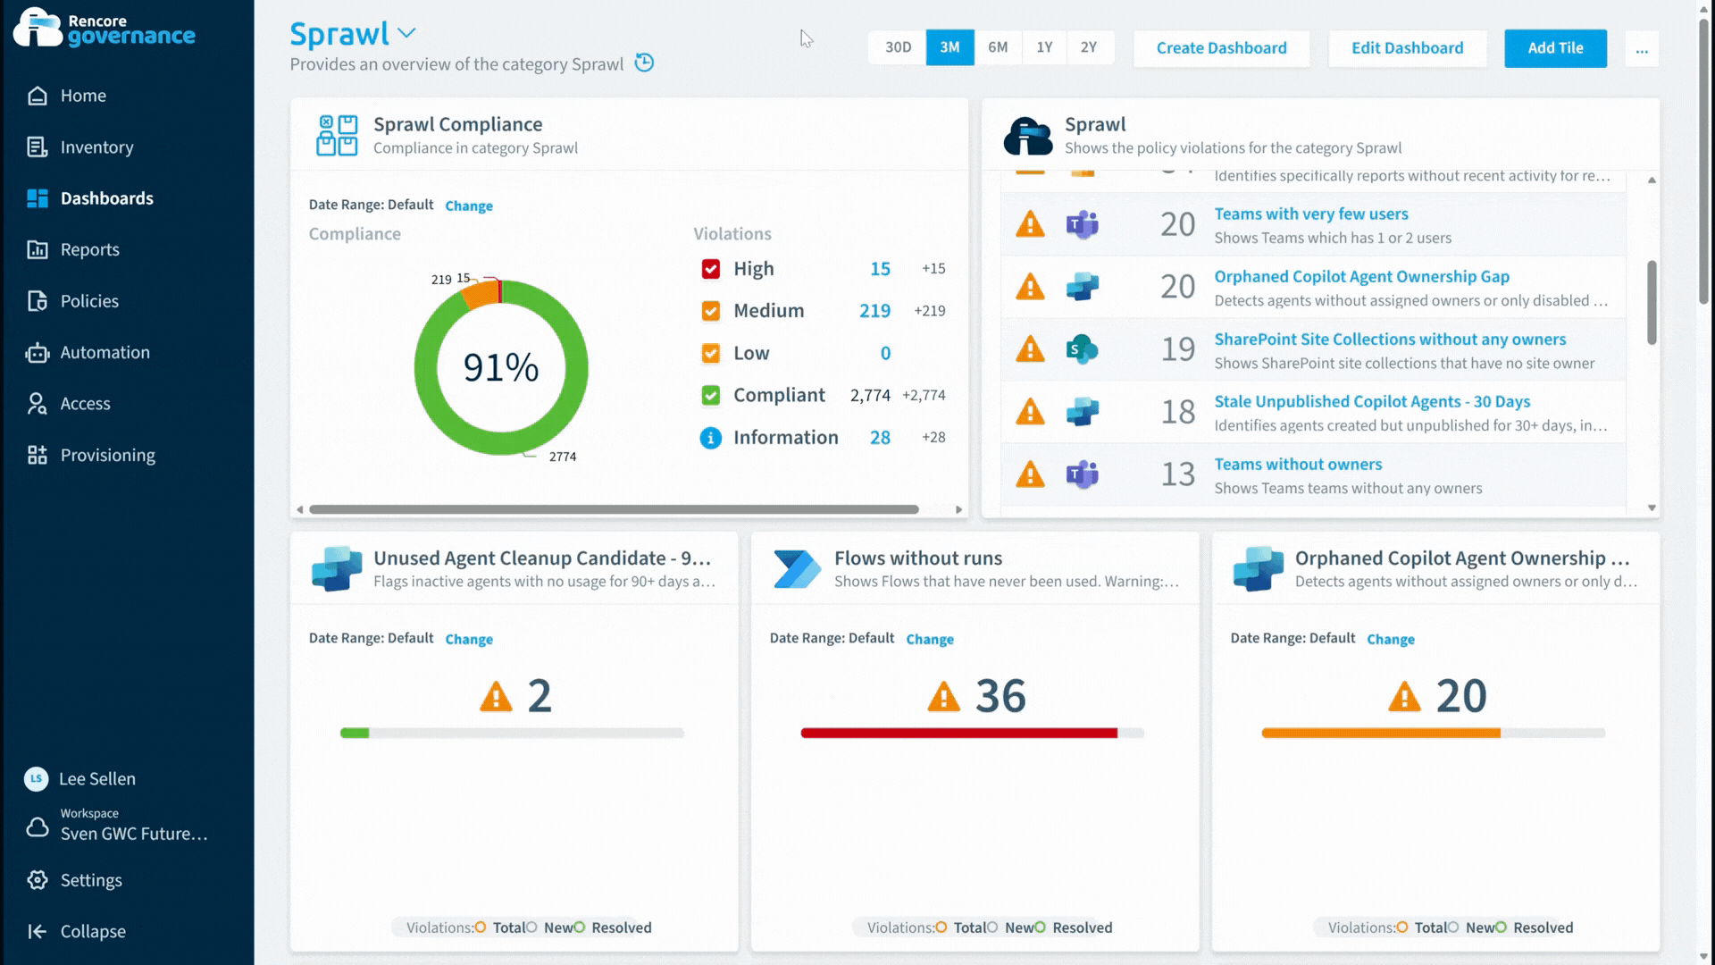This screenshot has height=965, width=1715.
Task: Click the SharePoint icon in violations list
Action: point(1082,349)
